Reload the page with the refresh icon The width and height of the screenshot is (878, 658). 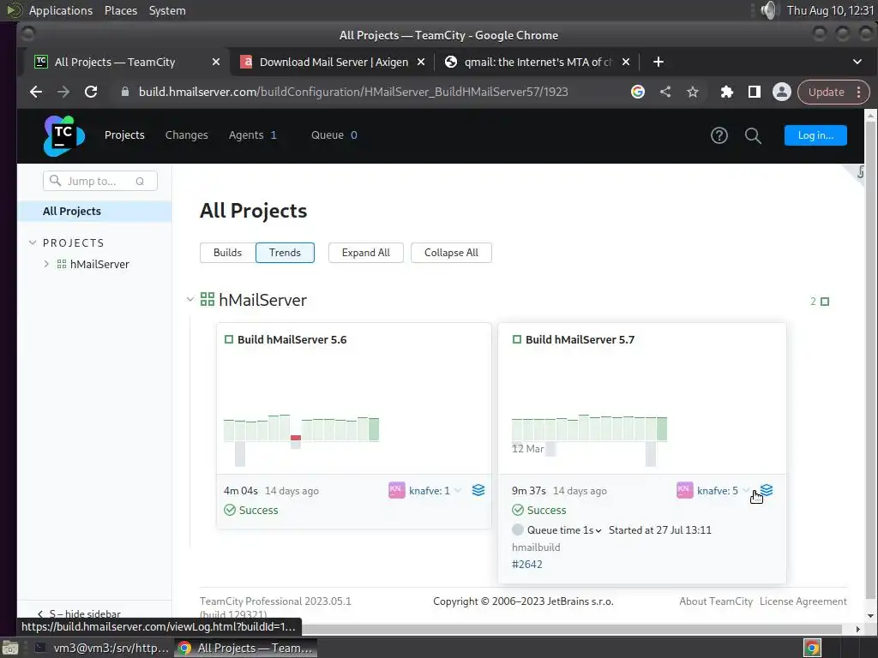[x=91, y=92]
